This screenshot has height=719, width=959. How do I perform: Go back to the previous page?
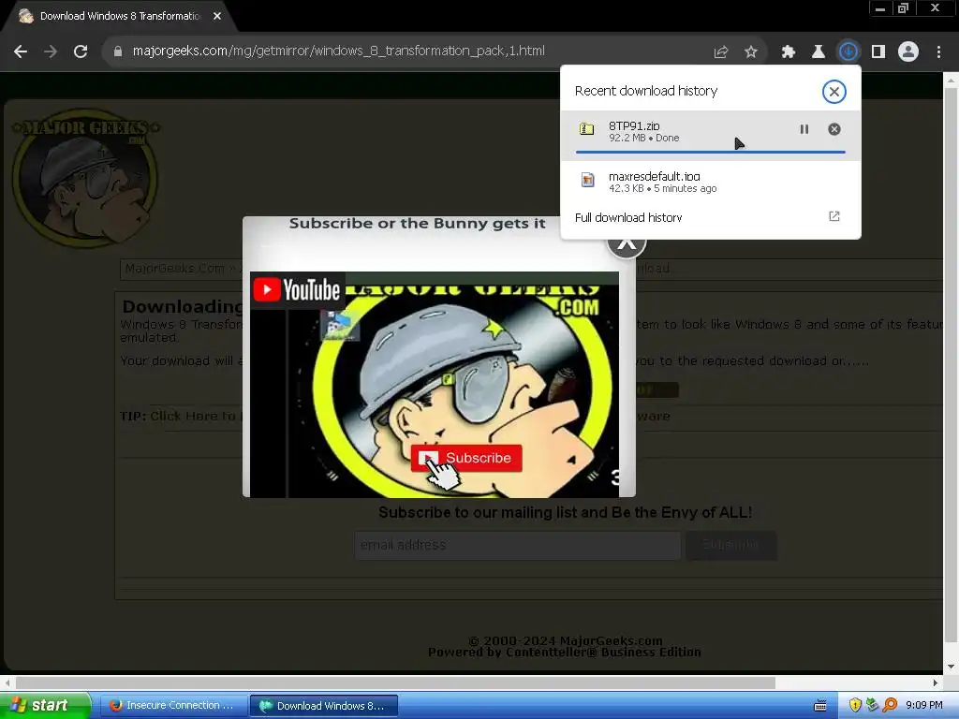tap(21, 51)
